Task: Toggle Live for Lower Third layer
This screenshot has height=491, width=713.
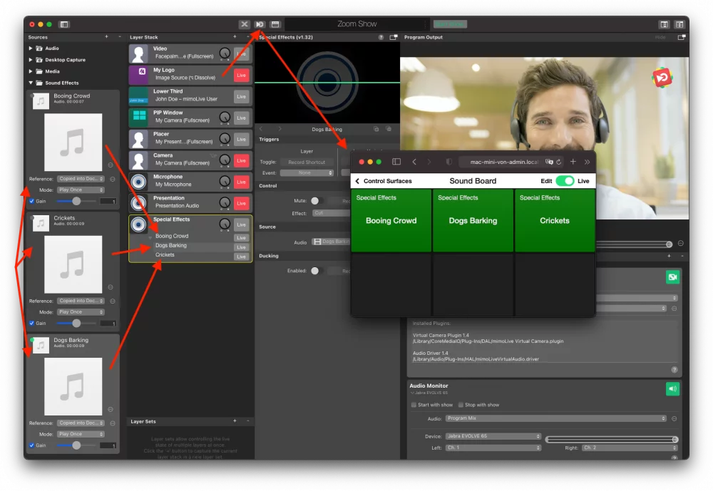Action: [242, 96]
